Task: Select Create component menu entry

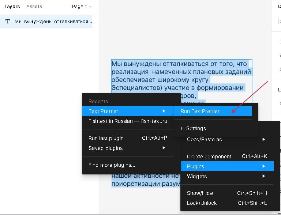Action: coord(209,156)
